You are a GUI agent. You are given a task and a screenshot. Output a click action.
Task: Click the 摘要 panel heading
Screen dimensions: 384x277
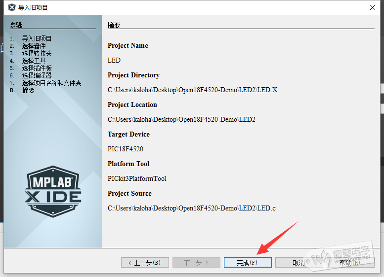coord(114,25)
